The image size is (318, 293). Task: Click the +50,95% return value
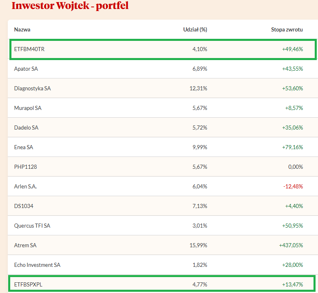coord(292,226)
